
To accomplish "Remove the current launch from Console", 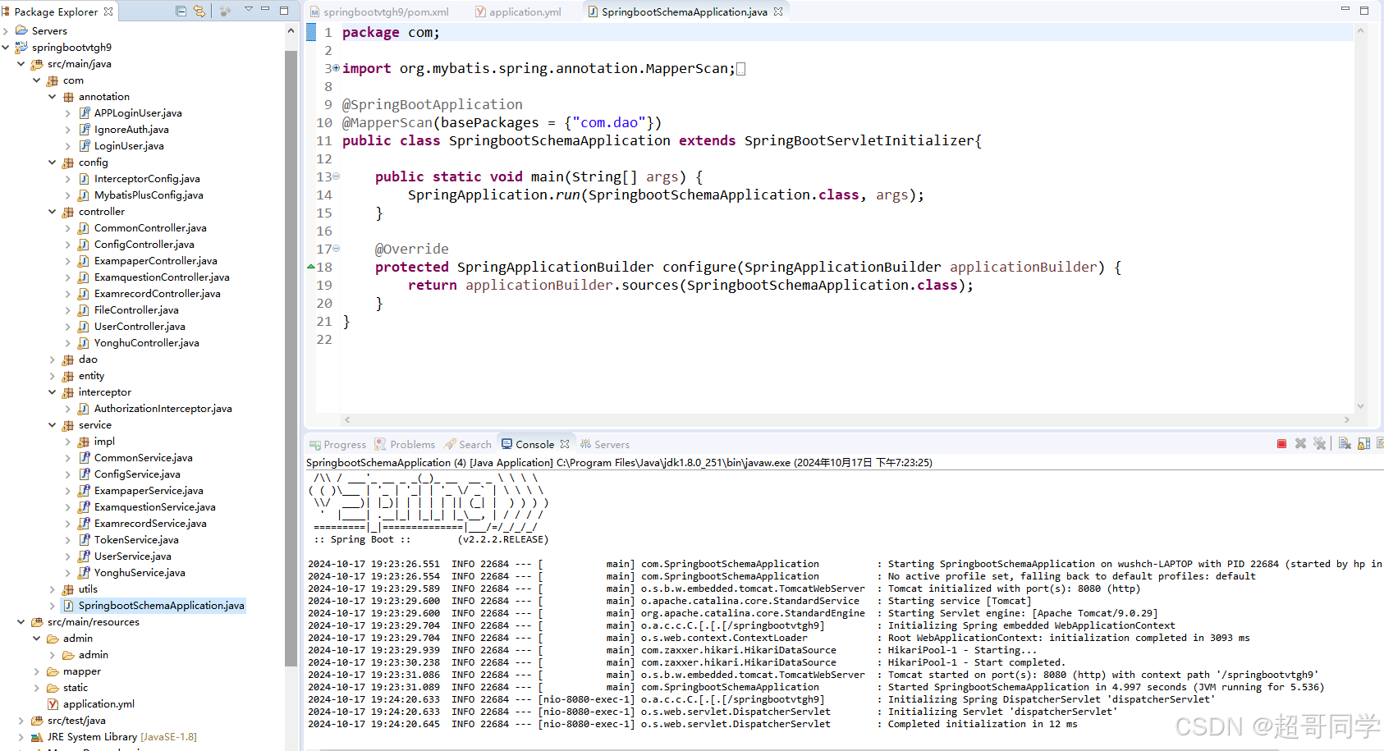I will tap(1300, 443).
